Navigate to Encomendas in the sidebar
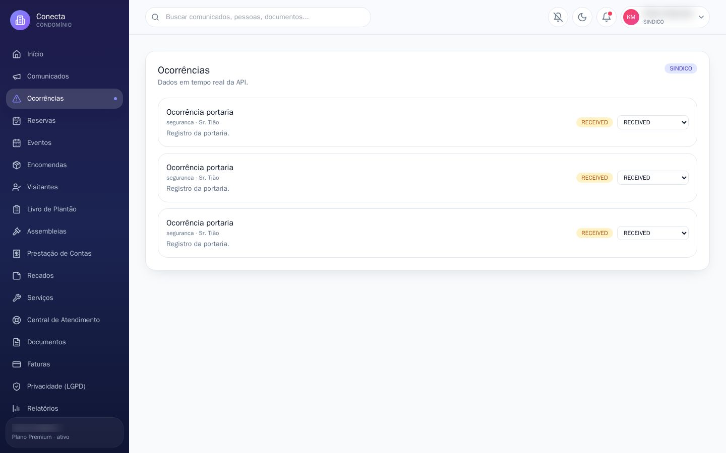Viewport: 726px width, 453px height. coord(65,165)
